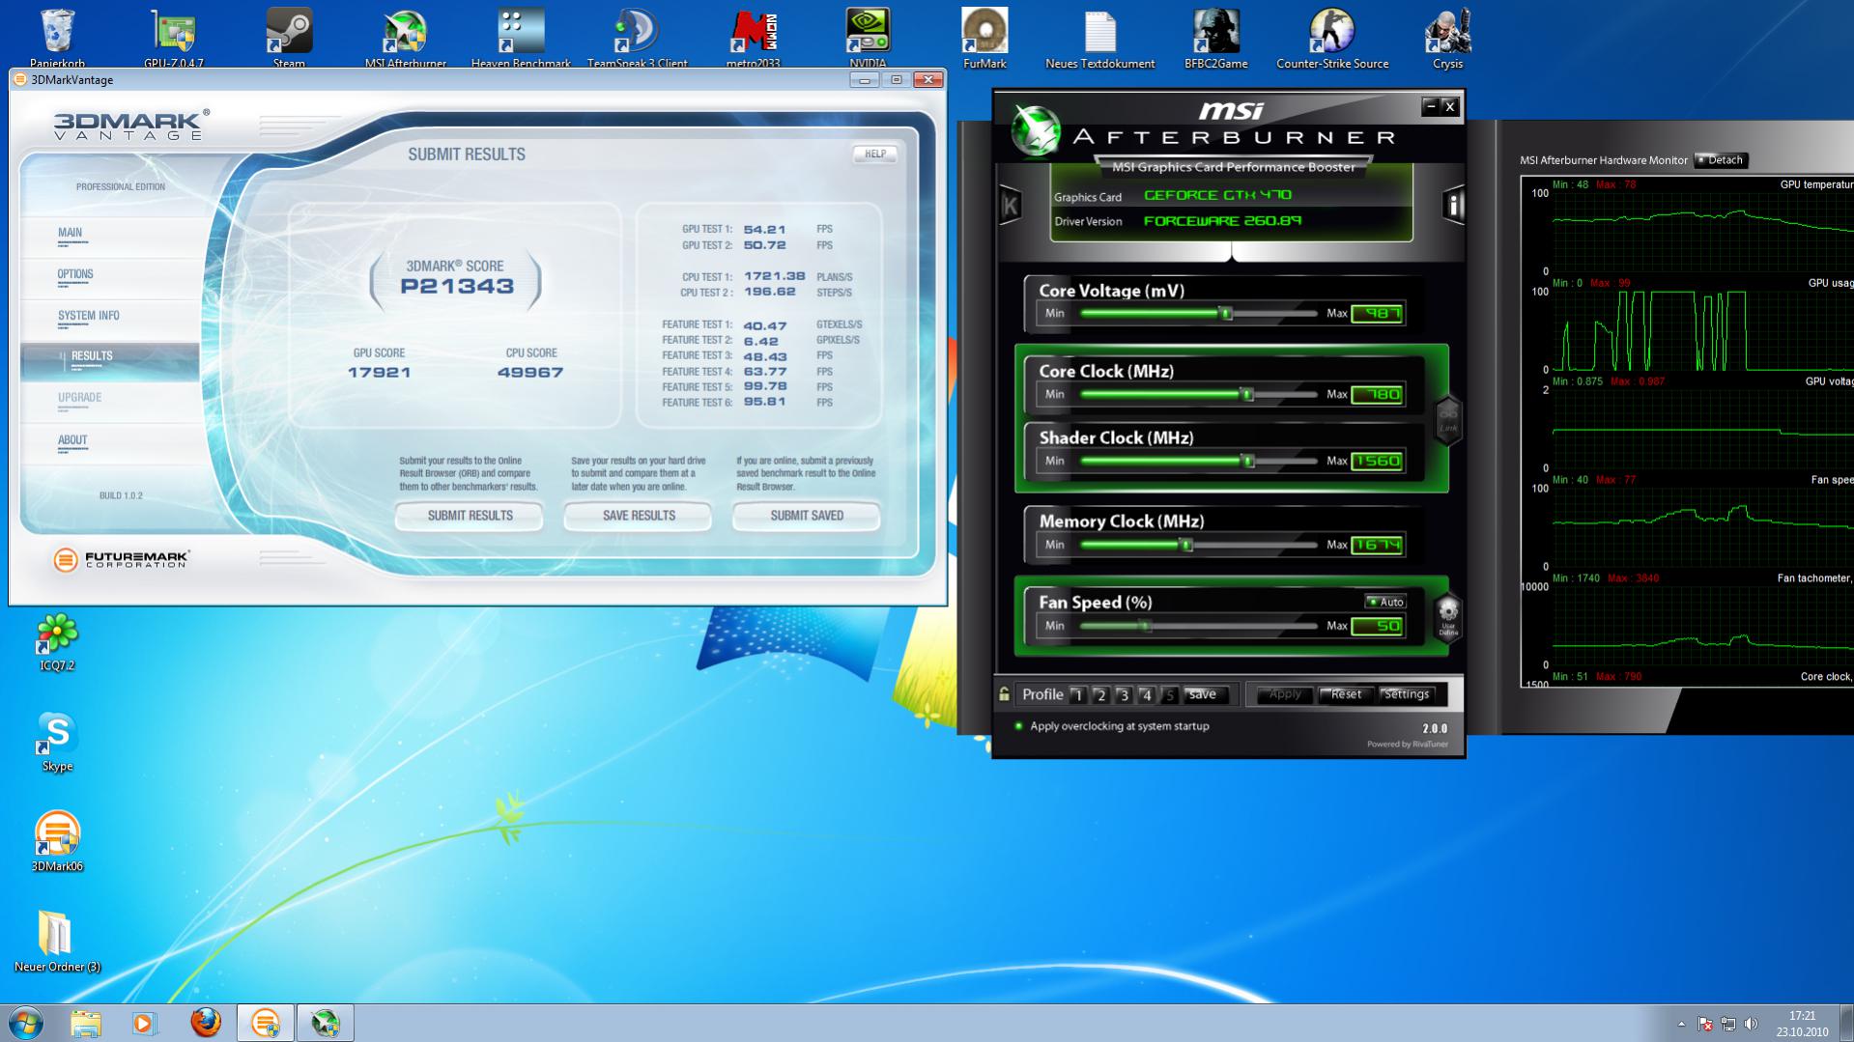The height and width of the screenshot is (1042, 1854).
Task: Open the Afterburner information i side button
Action: point(1453,205)
